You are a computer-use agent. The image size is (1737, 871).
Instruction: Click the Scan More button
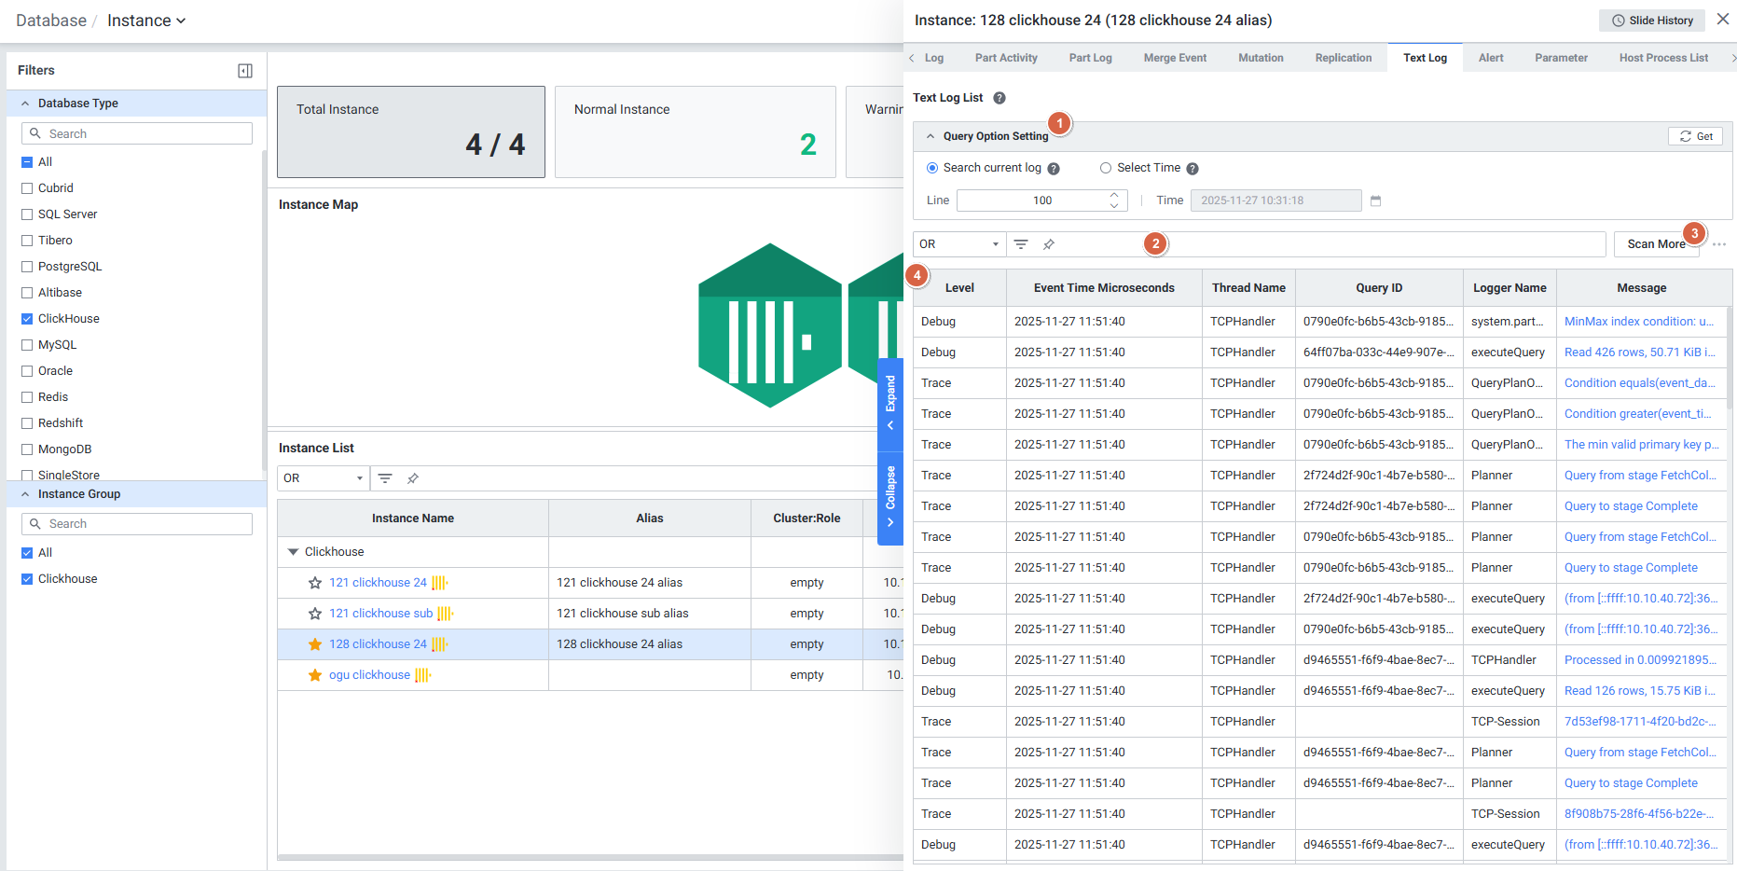tap(1656, 244)
